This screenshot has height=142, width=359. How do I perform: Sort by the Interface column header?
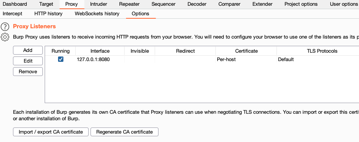click(x=100, y=51)
